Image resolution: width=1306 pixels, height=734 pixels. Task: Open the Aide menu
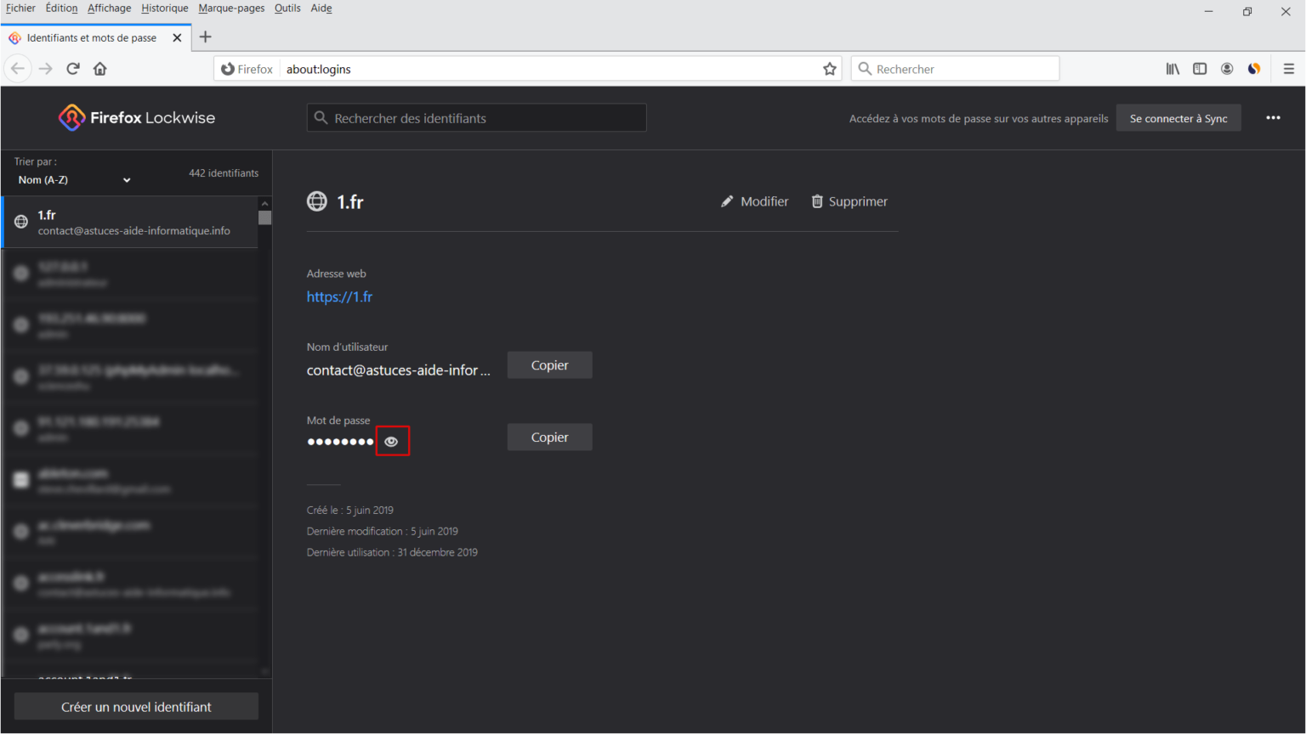pos(321,8)
